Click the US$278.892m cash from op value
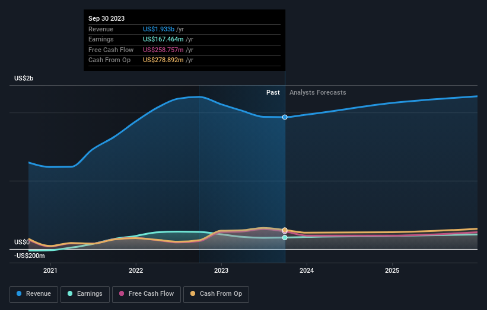487x310 pixels. 163,60
